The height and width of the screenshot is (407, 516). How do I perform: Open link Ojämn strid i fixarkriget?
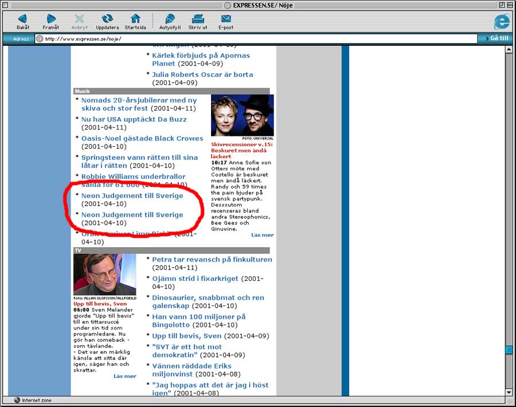point(195,279)
